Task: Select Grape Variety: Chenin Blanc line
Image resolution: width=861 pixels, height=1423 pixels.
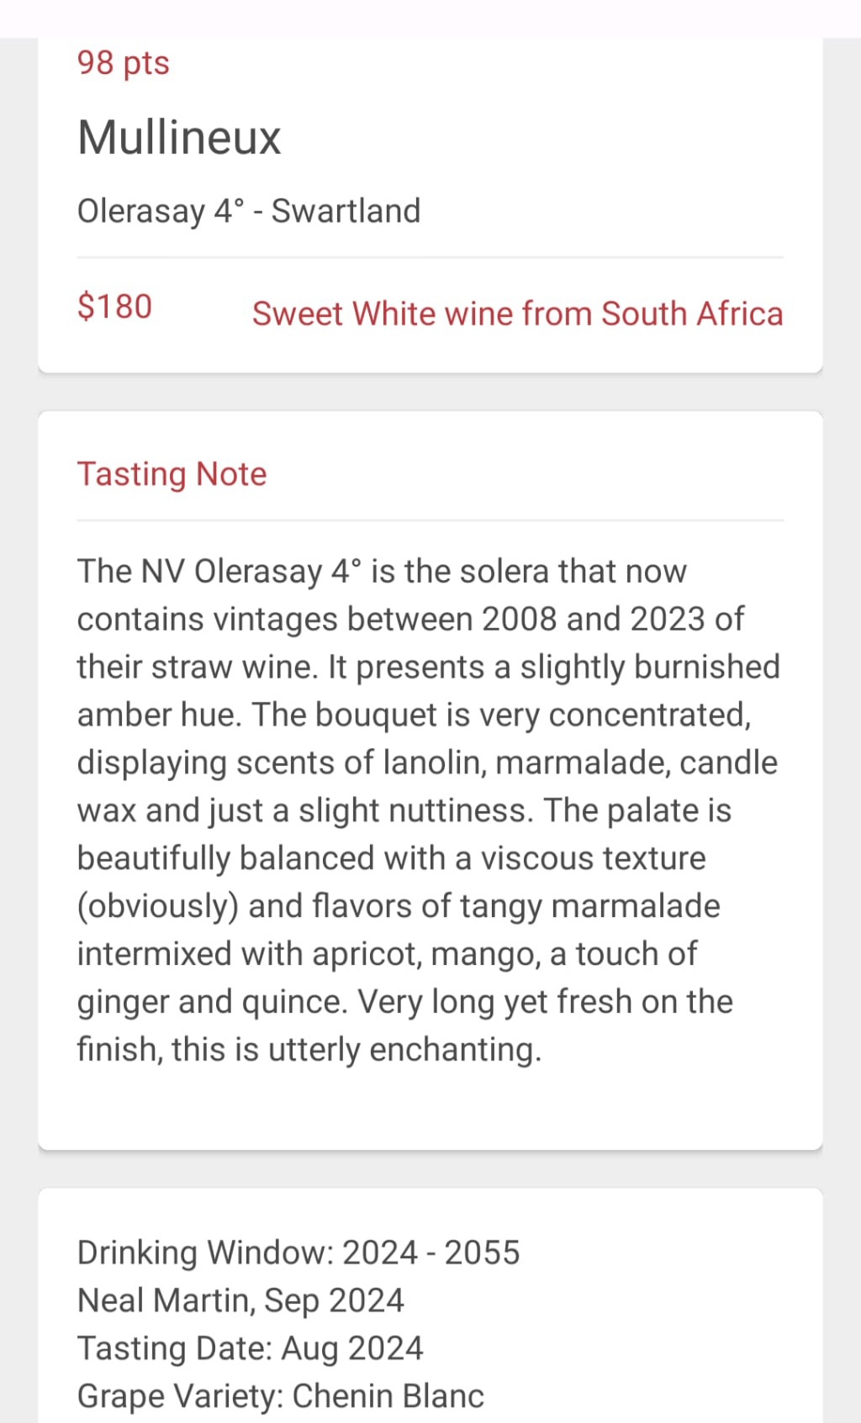Action: [x=281, y=1396]
